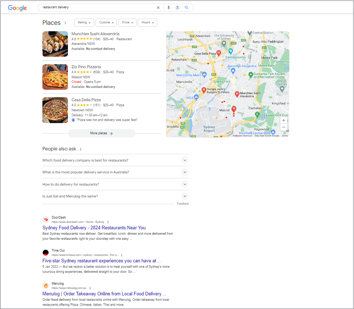Image resolution: width=354 pixels, height=309 pixels.
Task: Click Munchies Sushi thumbnail photo
Action: (55, 44)
